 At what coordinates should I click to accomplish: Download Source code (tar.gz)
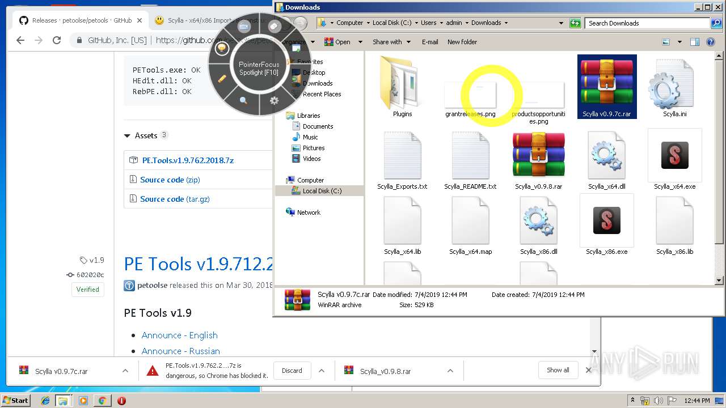175,199
